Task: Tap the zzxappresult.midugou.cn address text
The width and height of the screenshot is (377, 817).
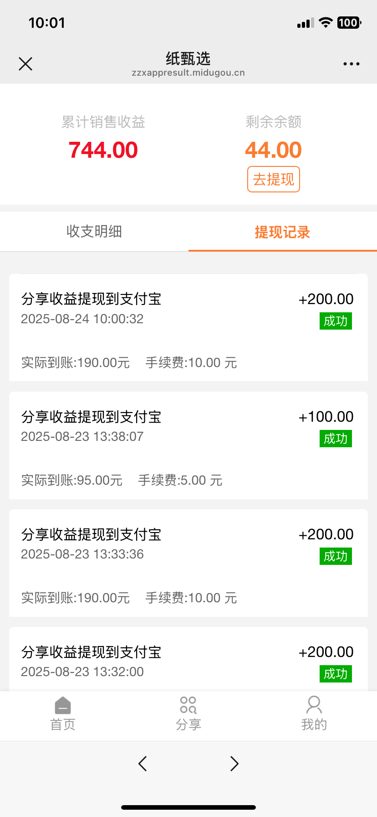Action: (x=188, y=73)
